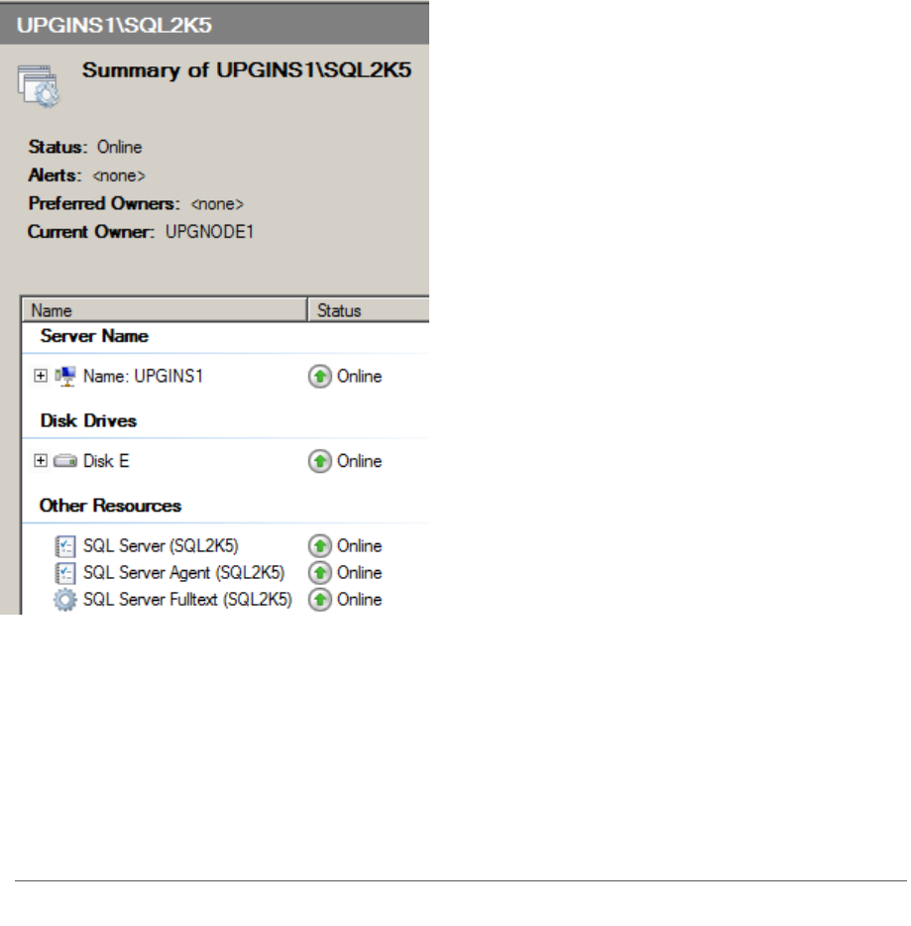The height and width of the screenshot is (926, 911).
Task: Select the Disk E row text
Action: (106, 461)
